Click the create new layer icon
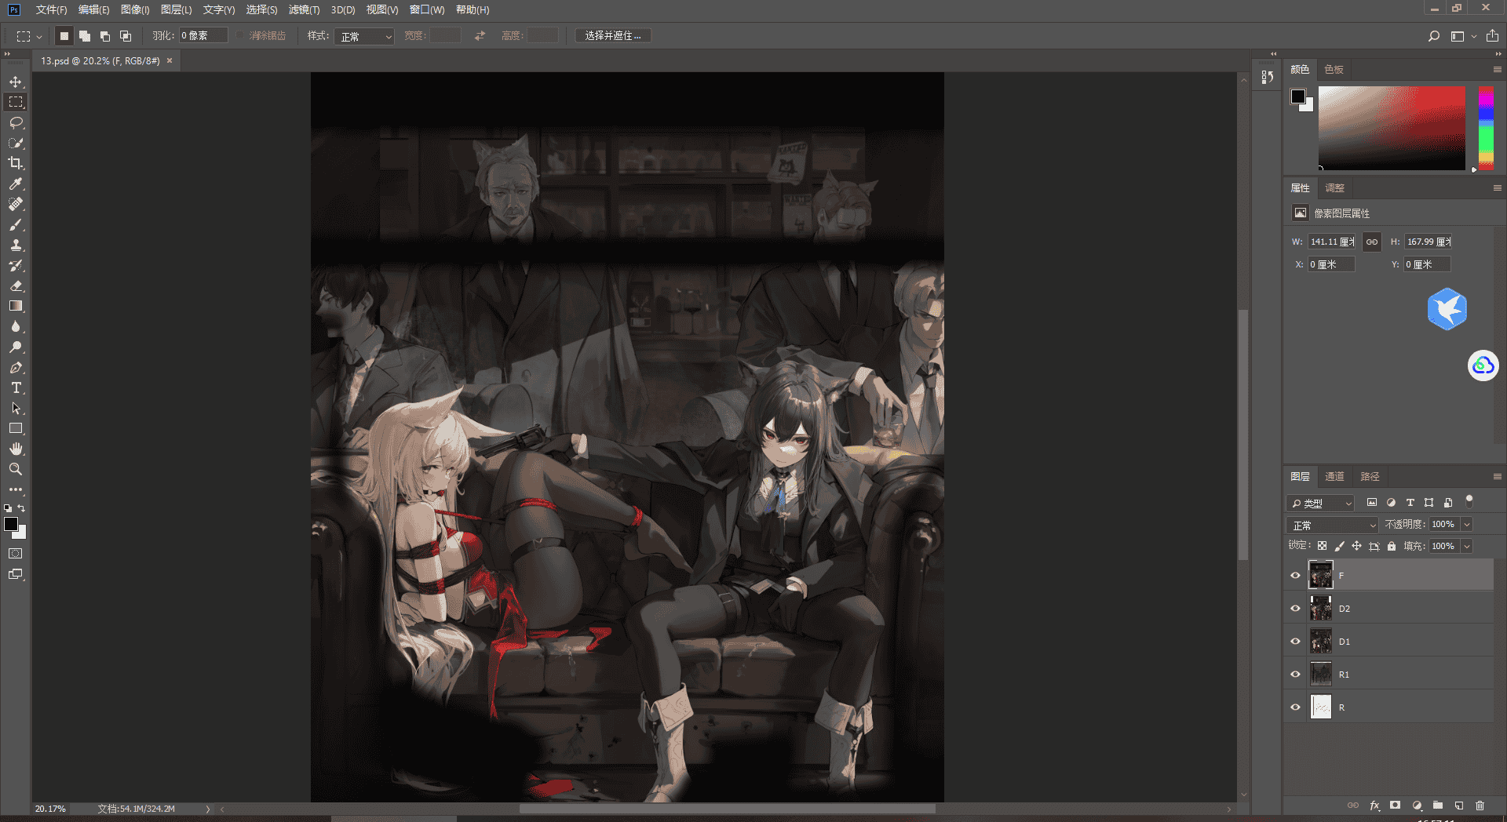 pos(1458,806)
